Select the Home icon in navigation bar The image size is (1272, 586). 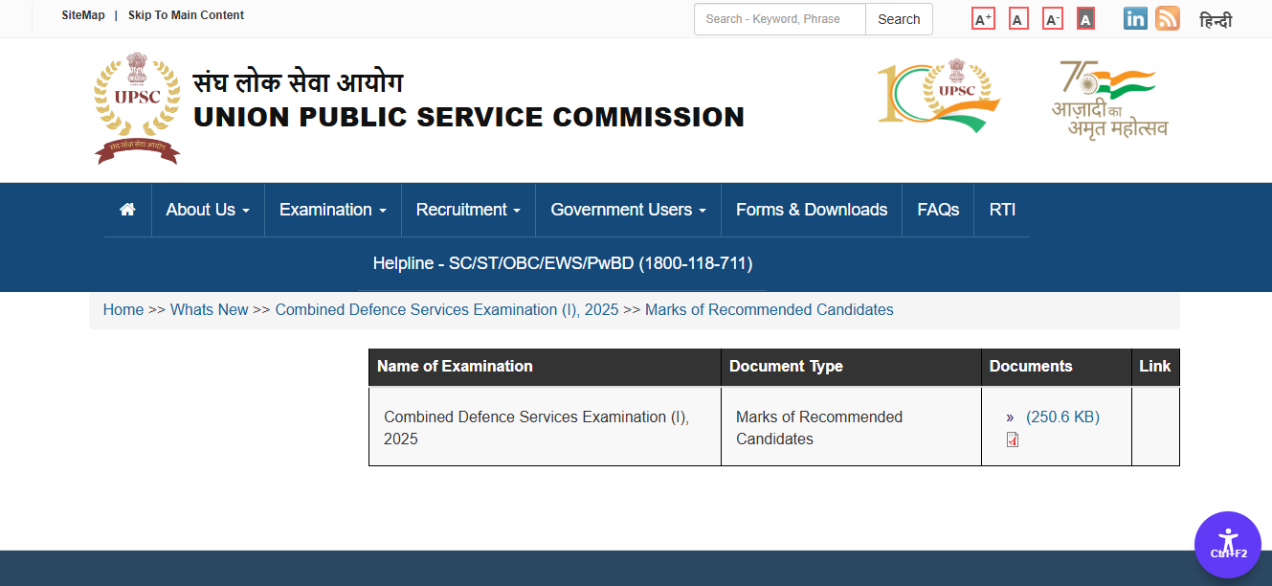[x=127, y=209]
